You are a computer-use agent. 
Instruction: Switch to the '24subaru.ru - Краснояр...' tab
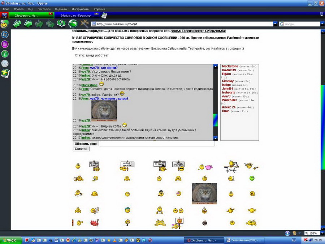click(x=77, y=15)
